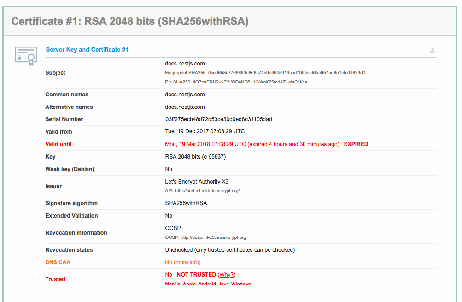Image resolution: width=462 pixels, height=302 pixels.
Task: Click the red EXPIRED label
Action: coord(356,144)
